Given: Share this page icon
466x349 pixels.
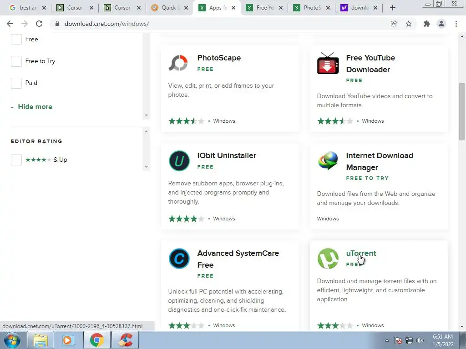Looking at the screenshot, I should (x=394, y=24).
